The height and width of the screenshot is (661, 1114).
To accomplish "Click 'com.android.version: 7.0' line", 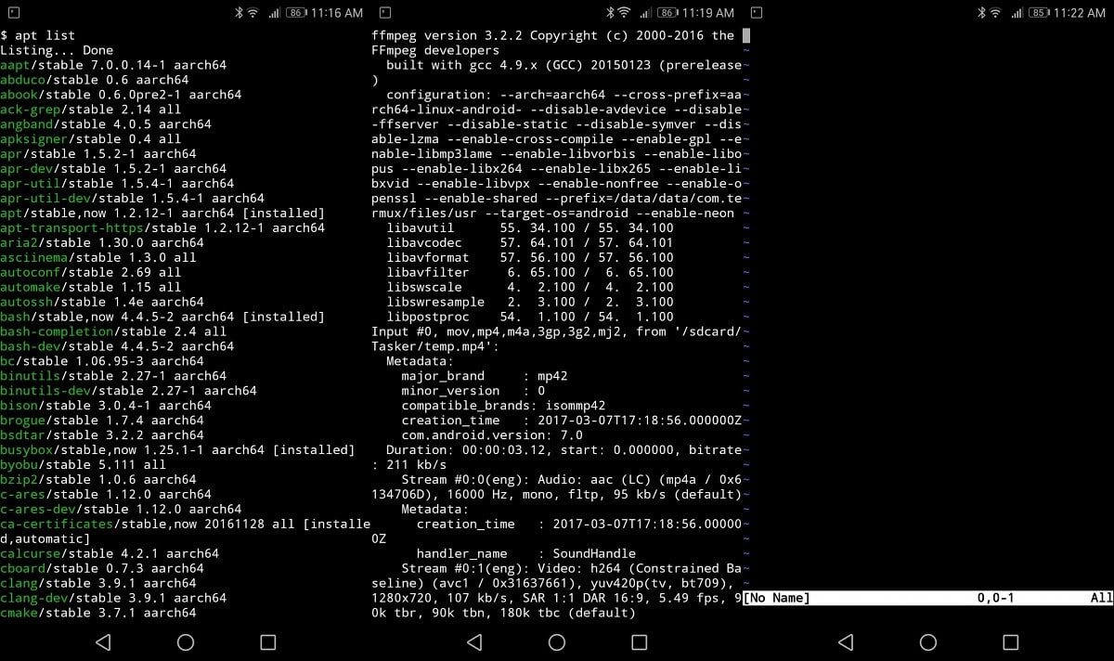I will (492, 434).
